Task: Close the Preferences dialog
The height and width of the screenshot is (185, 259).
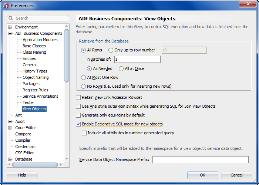Action: (x=248, y=4)
